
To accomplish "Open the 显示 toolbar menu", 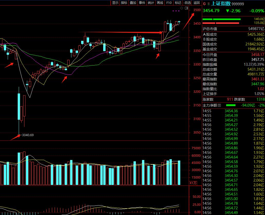I will click(115, 3).
